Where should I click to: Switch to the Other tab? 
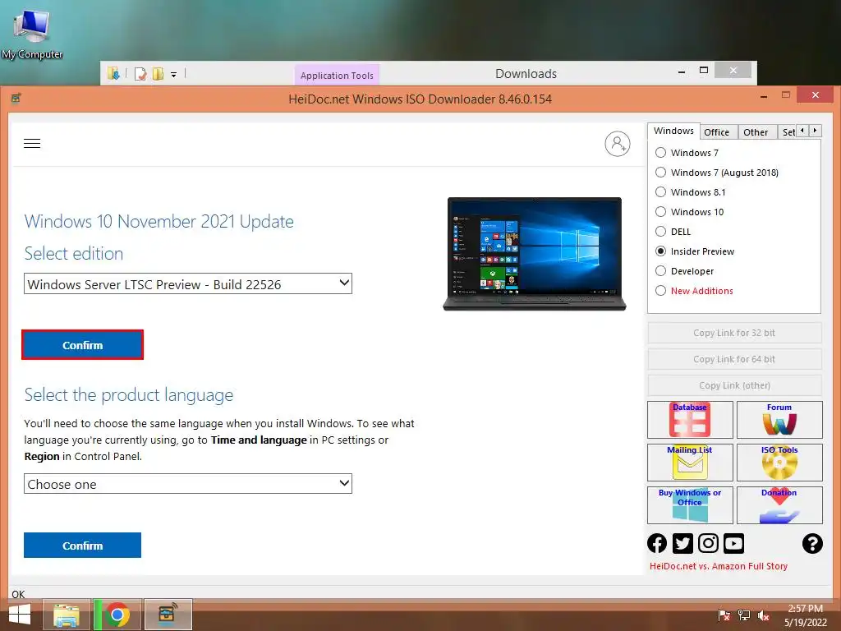click(756, 132)
